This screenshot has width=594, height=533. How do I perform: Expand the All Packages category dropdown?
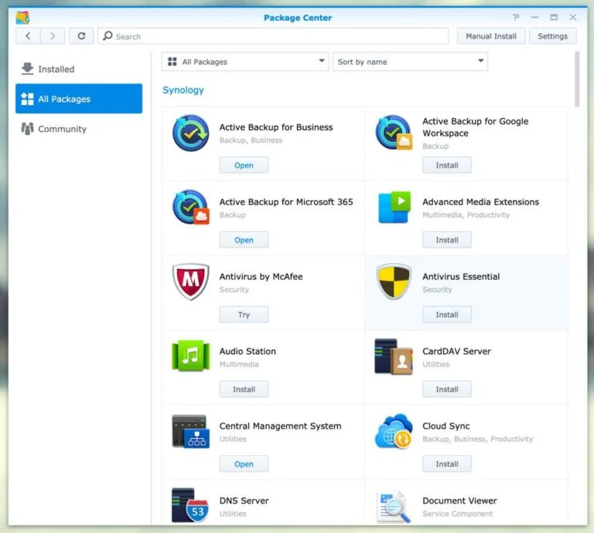tap(245, 61)
